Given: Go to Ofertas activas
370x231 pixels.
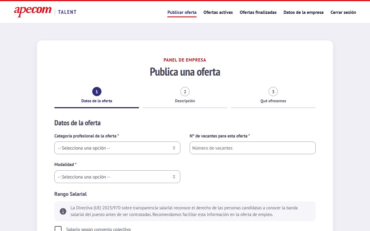Looking at the screenshot, I should 218,12.
